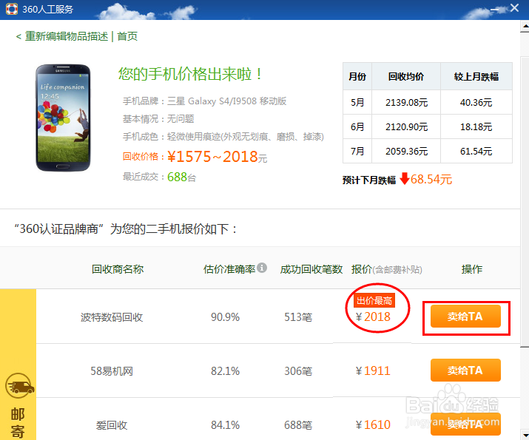This screenshot has height=440, width=529.
Task: Click the ¥1575~2018元 recycle price range
Action: [218, 157]
